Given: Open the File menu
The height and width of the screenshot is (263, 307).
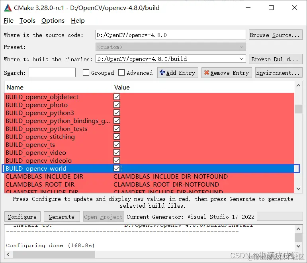Looking at the screenshot, I should click(9, 21).
